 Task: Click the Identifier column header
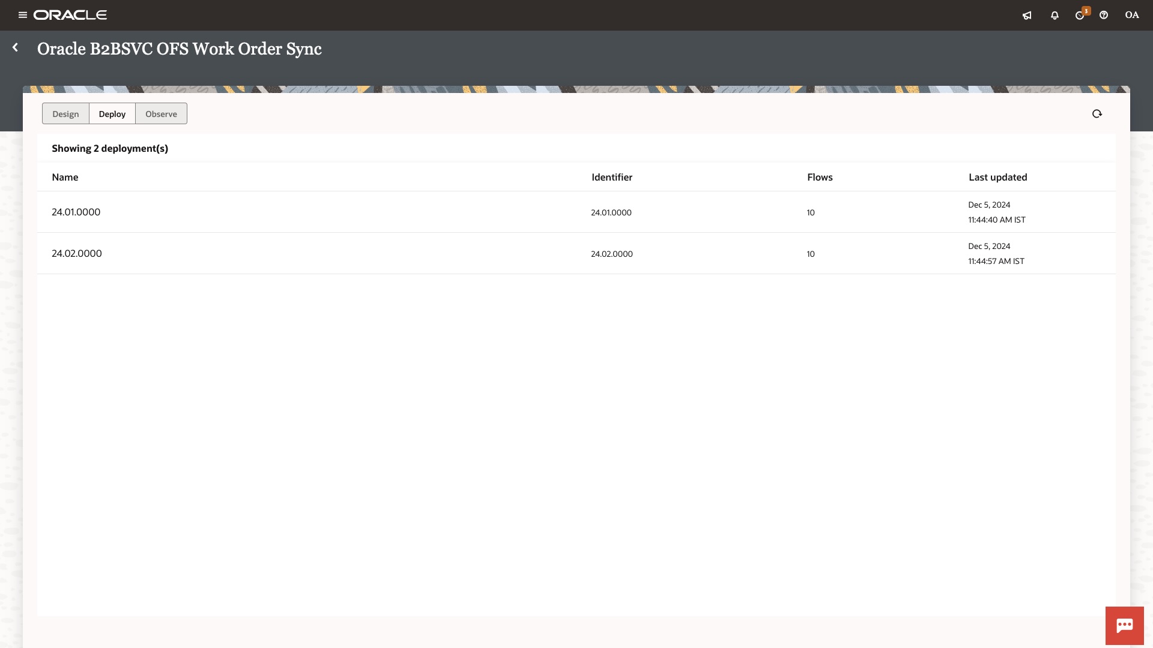(611, 177)
